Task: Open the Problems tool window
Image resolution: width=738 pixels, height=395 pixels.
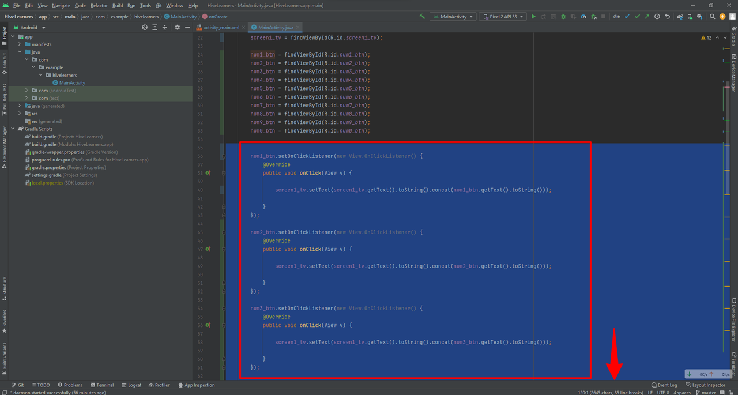Action: (x=70, y=385)
